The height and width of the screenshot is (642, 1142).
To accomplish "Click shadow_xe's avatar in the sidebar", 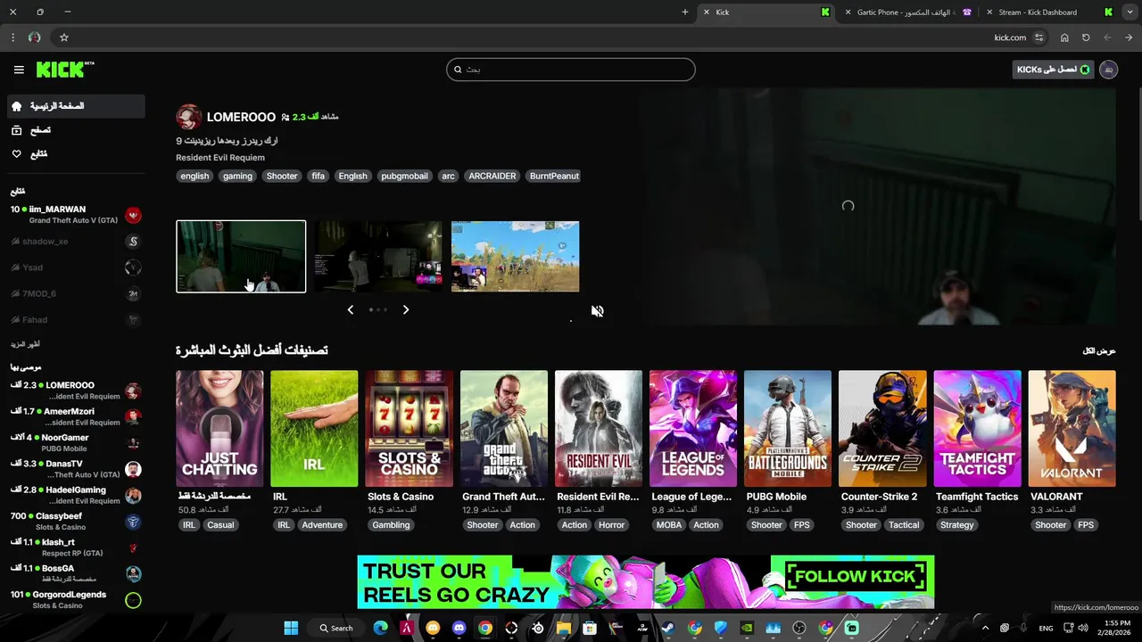I will coord(133,242).
